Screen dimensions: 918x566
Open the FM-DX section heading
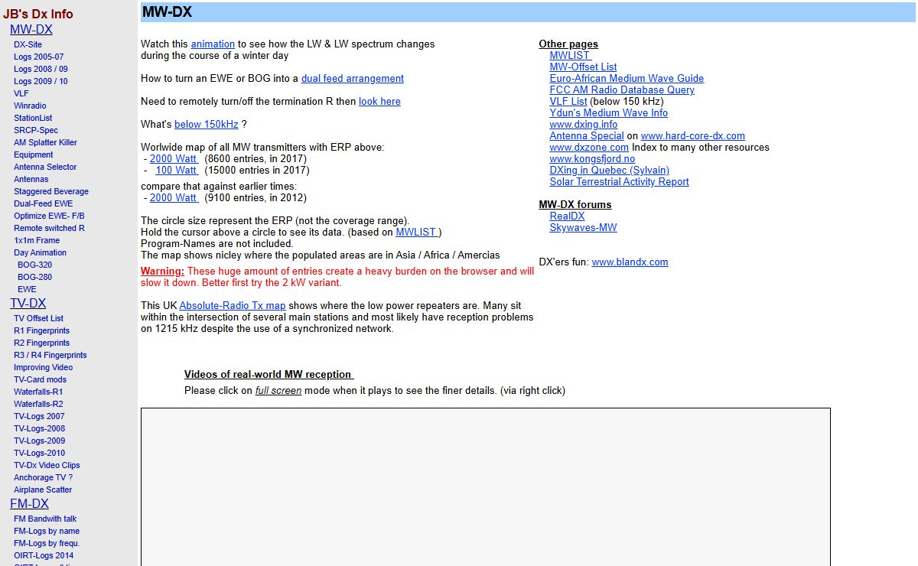(29, 504)
